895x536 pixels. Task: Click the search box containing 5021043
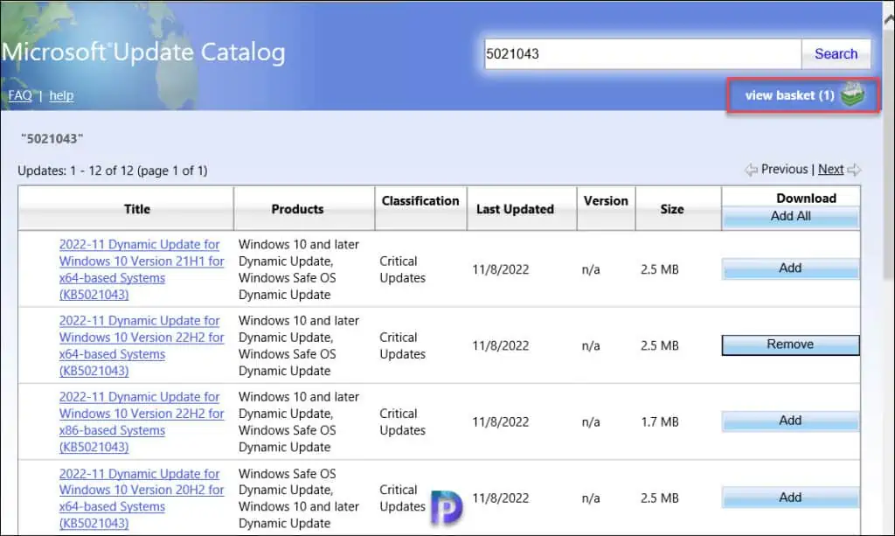642,53
